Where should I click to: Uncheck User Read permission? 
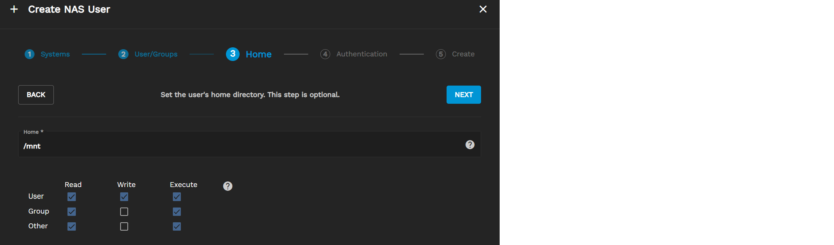[x=72, y=197]
